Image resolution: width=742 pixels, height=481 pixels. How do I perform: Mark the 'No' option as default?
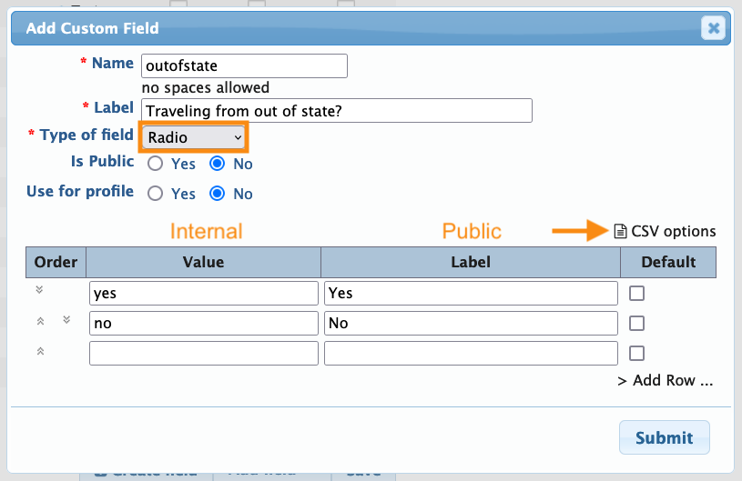(637, 323)
